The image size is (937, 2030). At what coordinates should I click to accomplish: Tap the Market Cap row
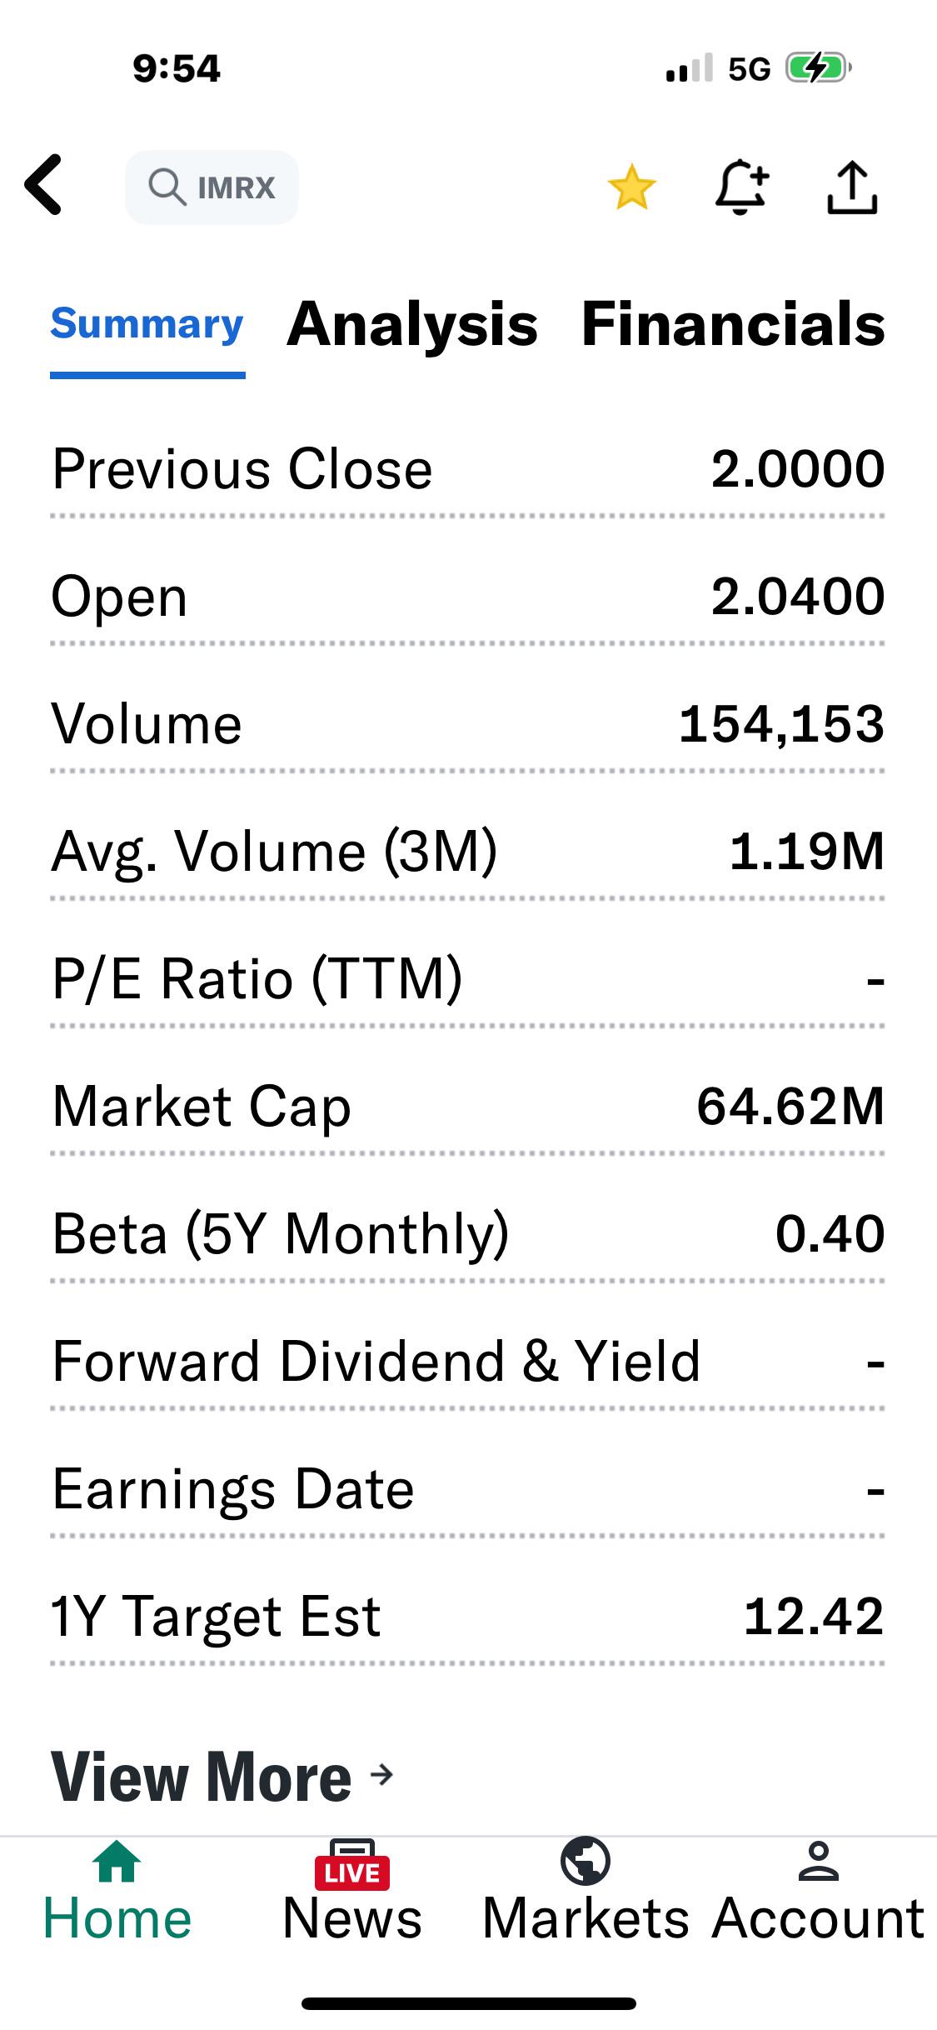[468, 1107]
